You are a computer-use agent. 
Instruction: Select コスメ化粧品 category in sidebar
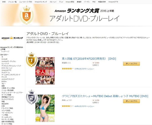tap(6, 111)
